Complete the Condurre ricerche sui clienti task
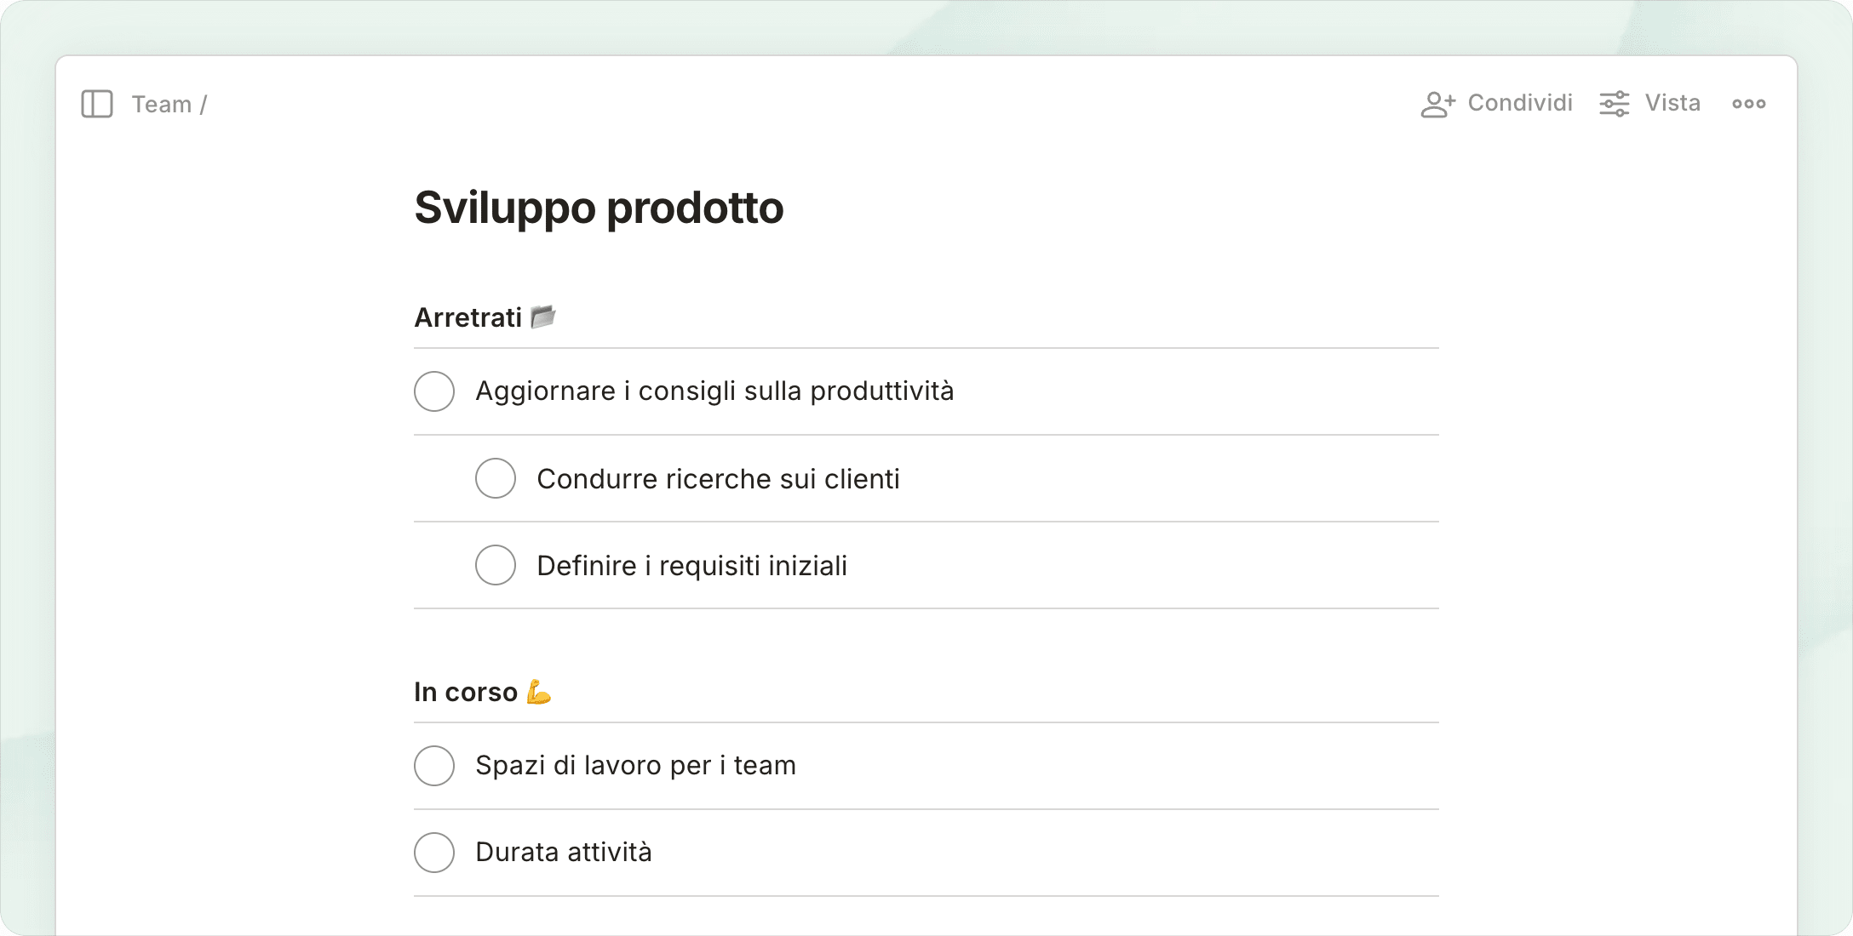 click(496, 478)
